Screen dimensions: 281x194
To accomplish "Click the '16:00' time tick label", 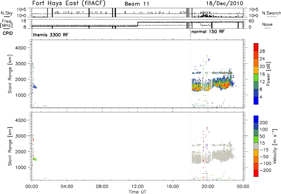I will (x=172, y=187).
